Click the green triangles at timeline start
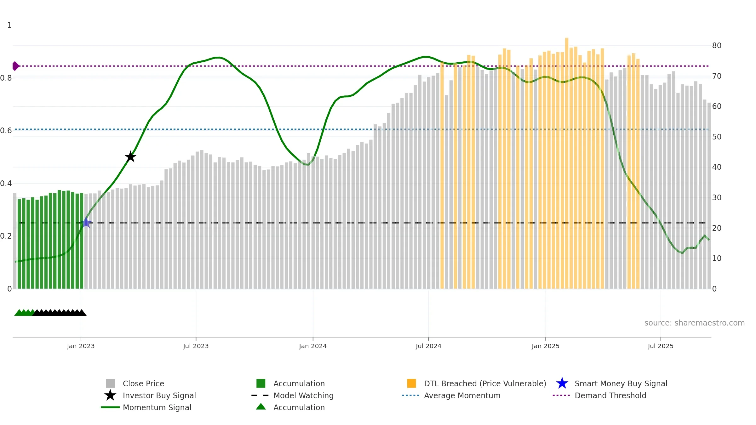Screen dimensions: 756x425 pyautogui.click(x=25, y=313)
